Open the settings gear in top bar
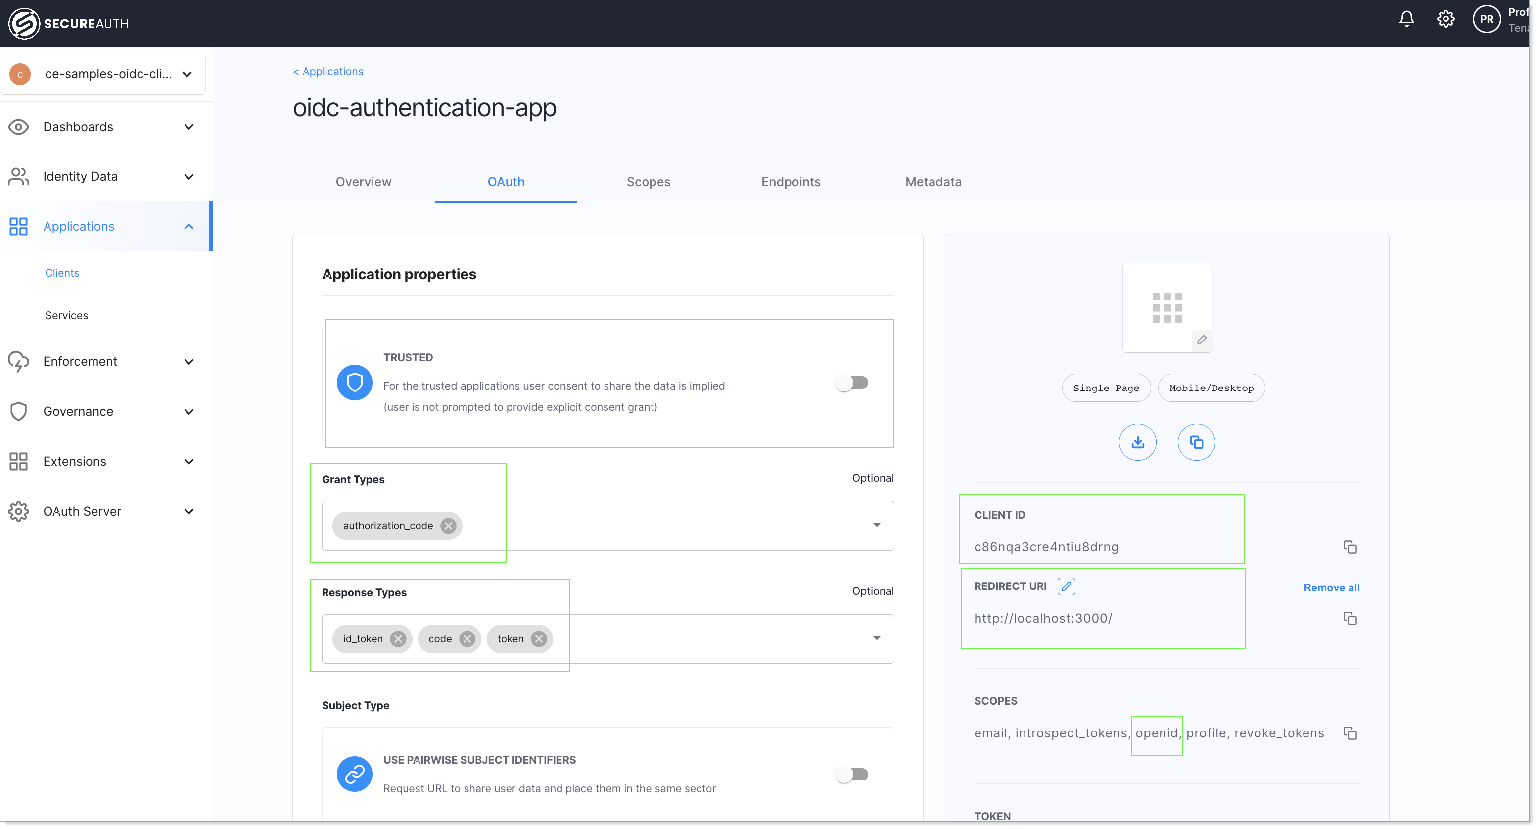1537x829 pixels. (1445, 19)
